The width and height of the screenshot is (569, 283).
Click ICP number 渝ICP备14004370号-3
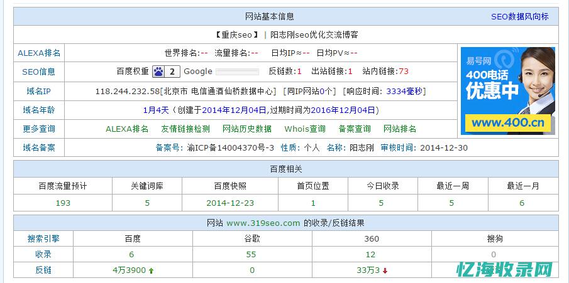[231, 148]
